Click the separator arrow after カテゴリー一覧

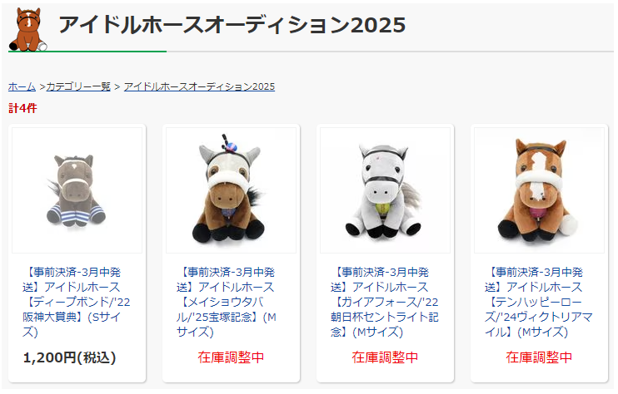(x=117, y=87)
